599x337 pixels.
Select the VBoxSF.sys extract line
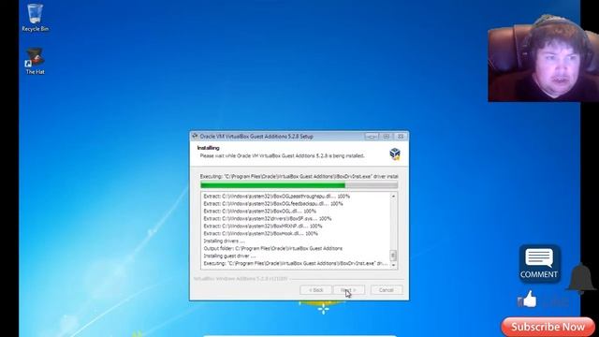coord(268,218)
